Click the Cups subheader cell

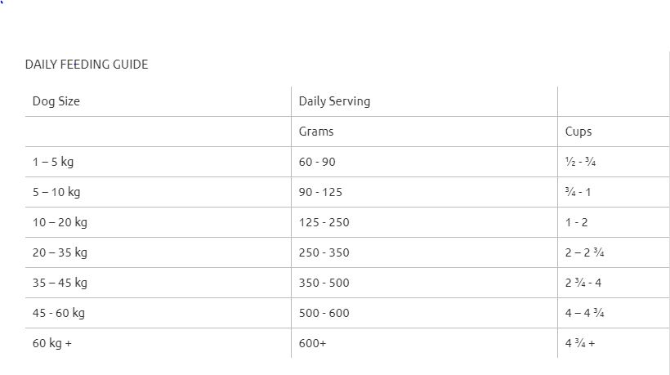578,132
